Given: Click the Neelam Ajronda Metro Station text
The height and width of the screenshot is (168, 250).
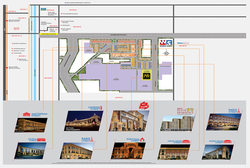Looking at the screenshot, I should tap(14, 21).
